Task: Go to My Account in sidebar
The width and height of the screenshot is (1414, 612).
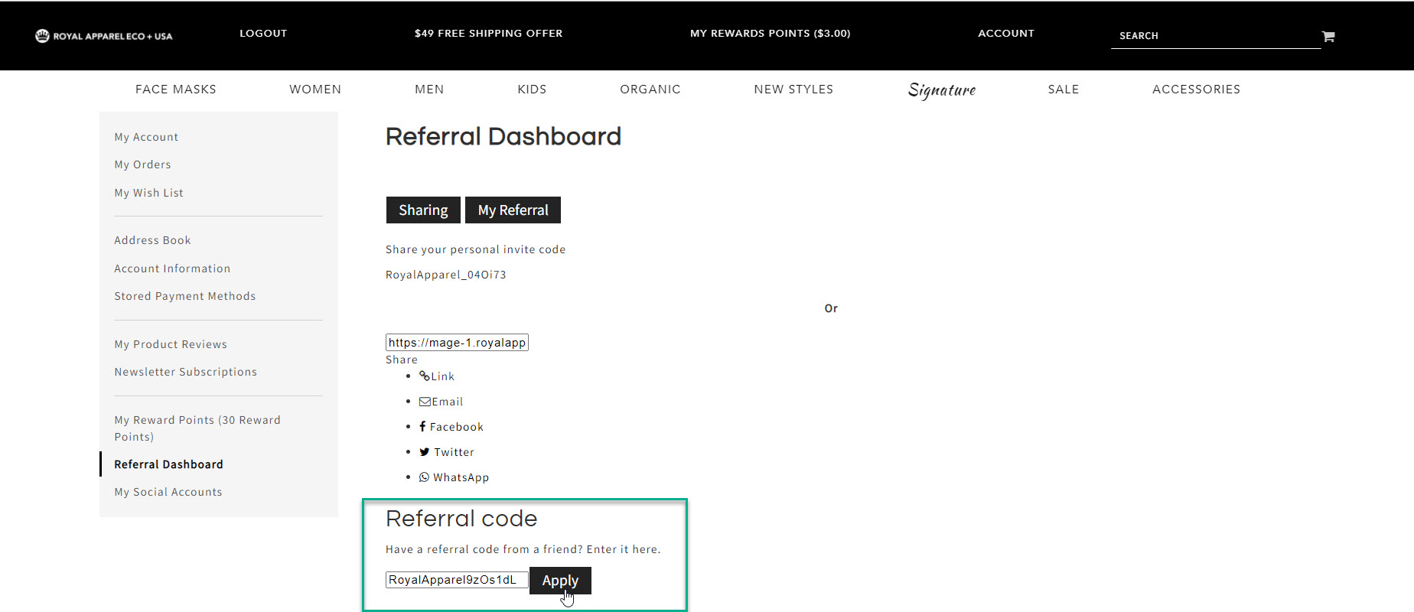Action: click(146, 137)
